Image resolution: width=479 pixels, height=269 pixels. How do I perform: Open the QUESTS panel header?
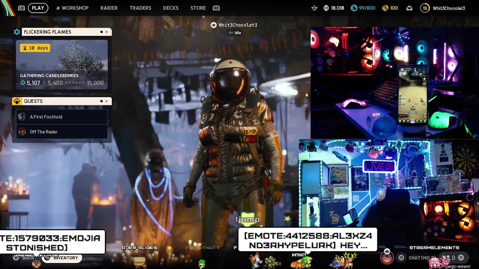tap(67, 101)
